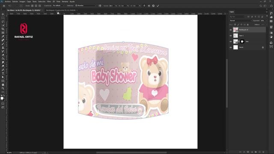Select the Lasso tool
Screen dimensions: 274x154
pos(3,22)
